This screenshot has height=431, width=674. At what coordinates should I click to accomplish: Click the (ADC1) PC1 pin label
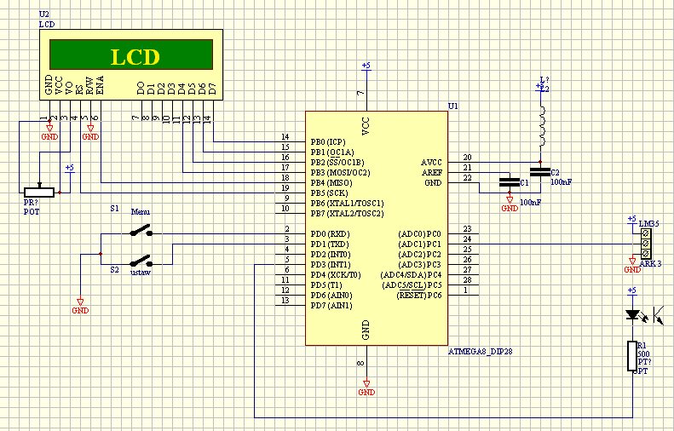point(420,244)
